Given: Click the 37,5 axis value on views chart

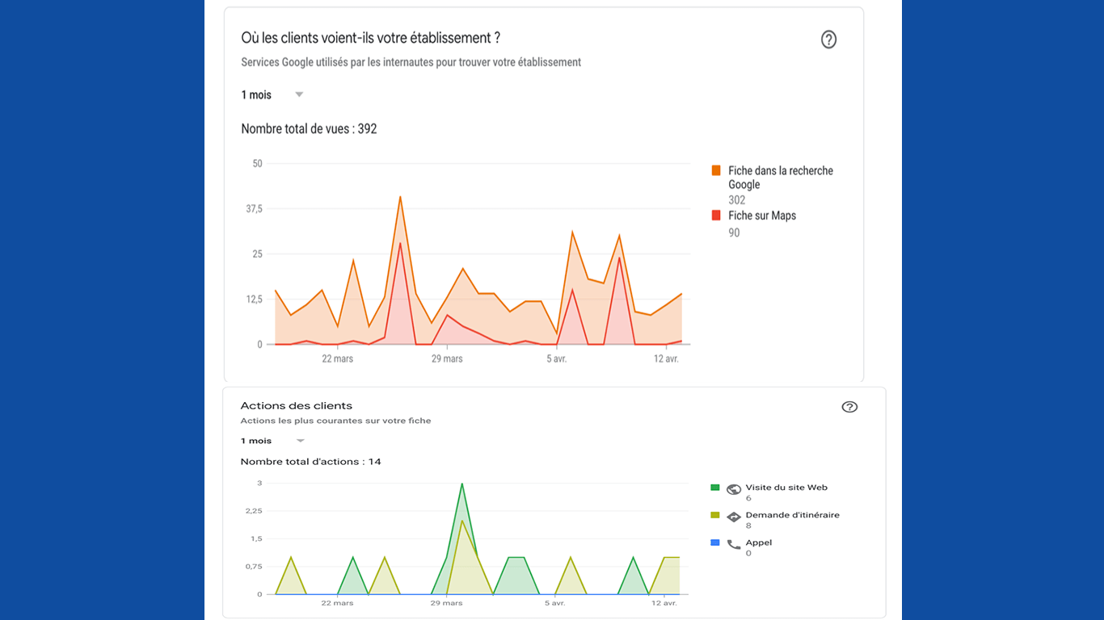Looking at the screenshot, I should point(253,209).
